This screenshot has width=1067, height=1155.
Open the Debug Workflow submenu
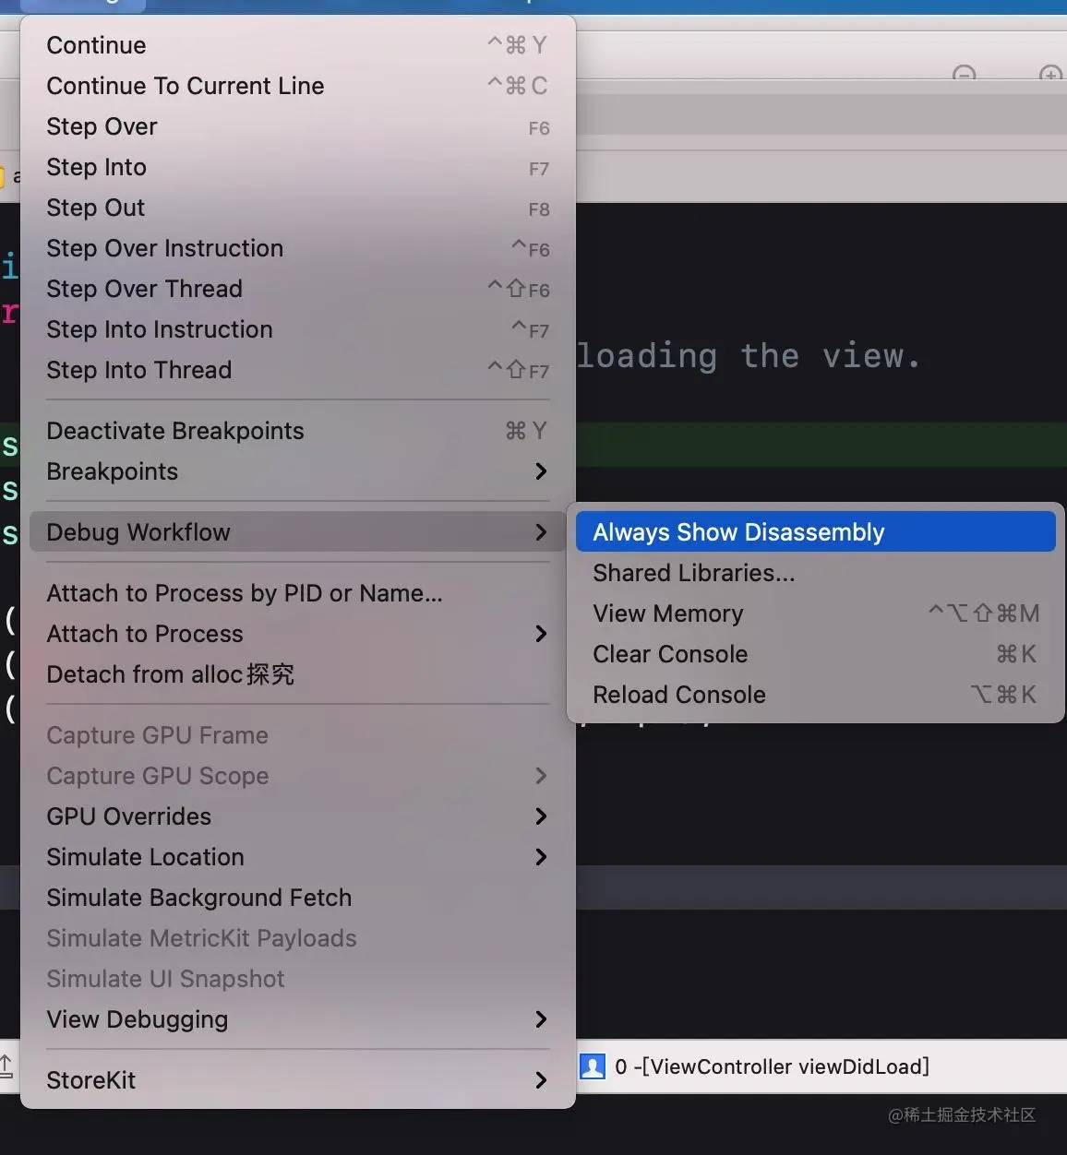pos(297,532)
